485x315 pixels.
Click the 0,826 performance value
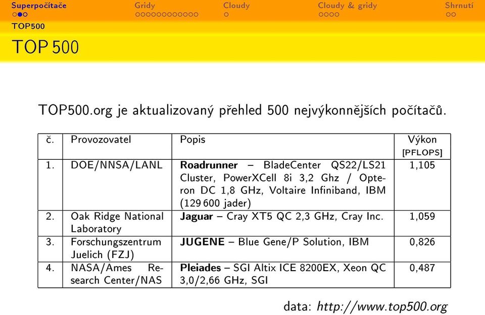[x=422, y=242]
